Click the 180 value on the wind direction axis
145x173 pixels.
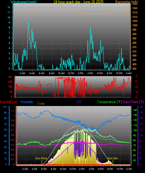(10, 87)
